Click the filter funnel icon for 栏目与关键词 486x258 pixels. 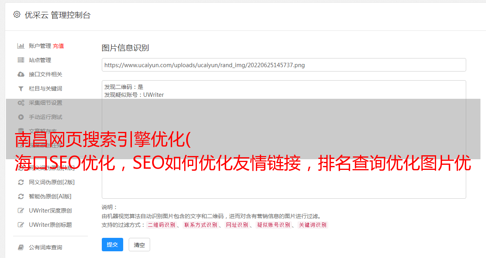click(21, 89)
